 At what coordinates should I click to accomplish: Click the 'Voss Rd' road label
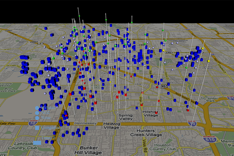(x=145, y=146)
